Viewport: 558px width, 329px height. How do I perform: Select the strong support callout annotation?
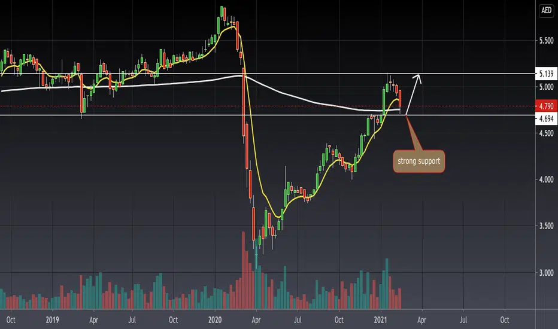(419, 161)
